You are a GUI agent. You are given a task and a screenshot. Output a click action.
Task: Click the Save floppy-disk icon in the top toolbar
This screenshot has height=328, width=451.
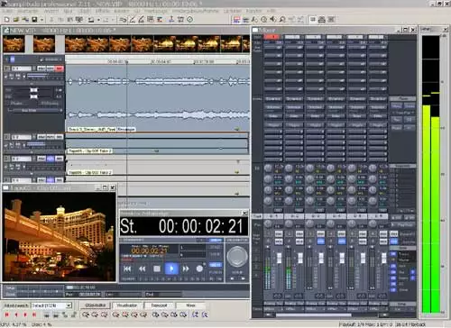pyautogui.click(x=34, y=20)
